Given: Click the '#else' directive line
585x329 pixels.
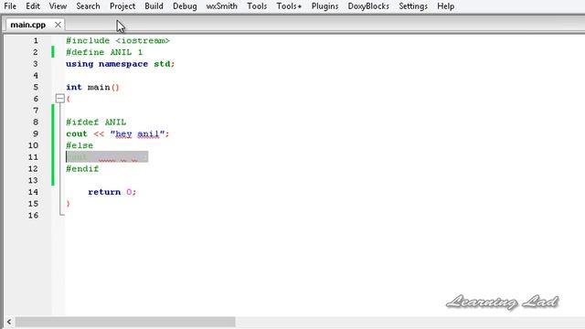Looking at the screenshot, I should (80, 145).
